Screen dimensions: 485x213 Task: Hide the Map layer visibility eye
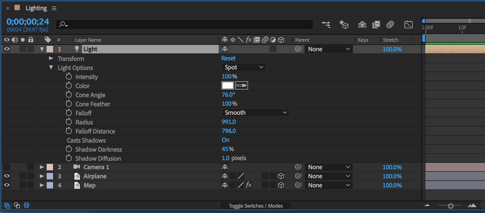coord(7,185)
